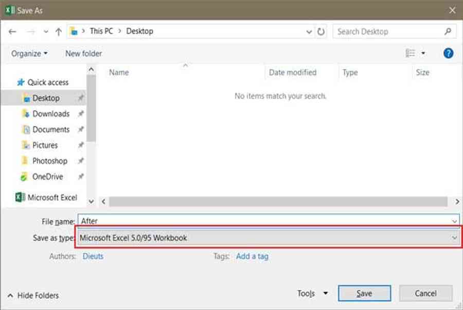Open the Photoshop folder shortcut

49,161
